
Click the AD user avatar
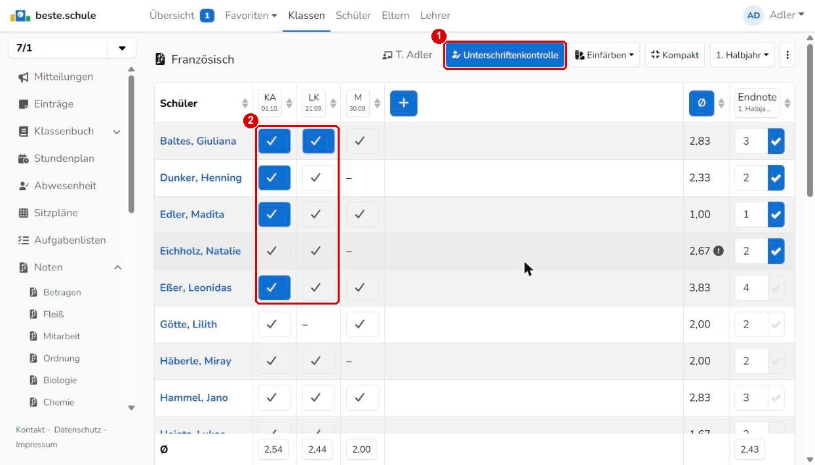pos(754,16)
